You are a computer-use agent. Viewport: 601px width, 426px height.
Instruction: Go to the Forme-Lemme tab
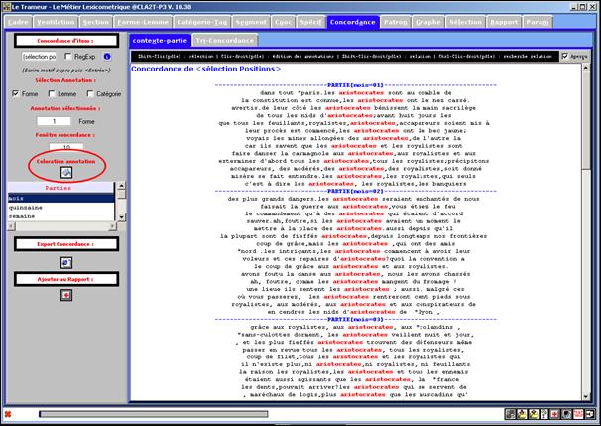pos(143,22)
